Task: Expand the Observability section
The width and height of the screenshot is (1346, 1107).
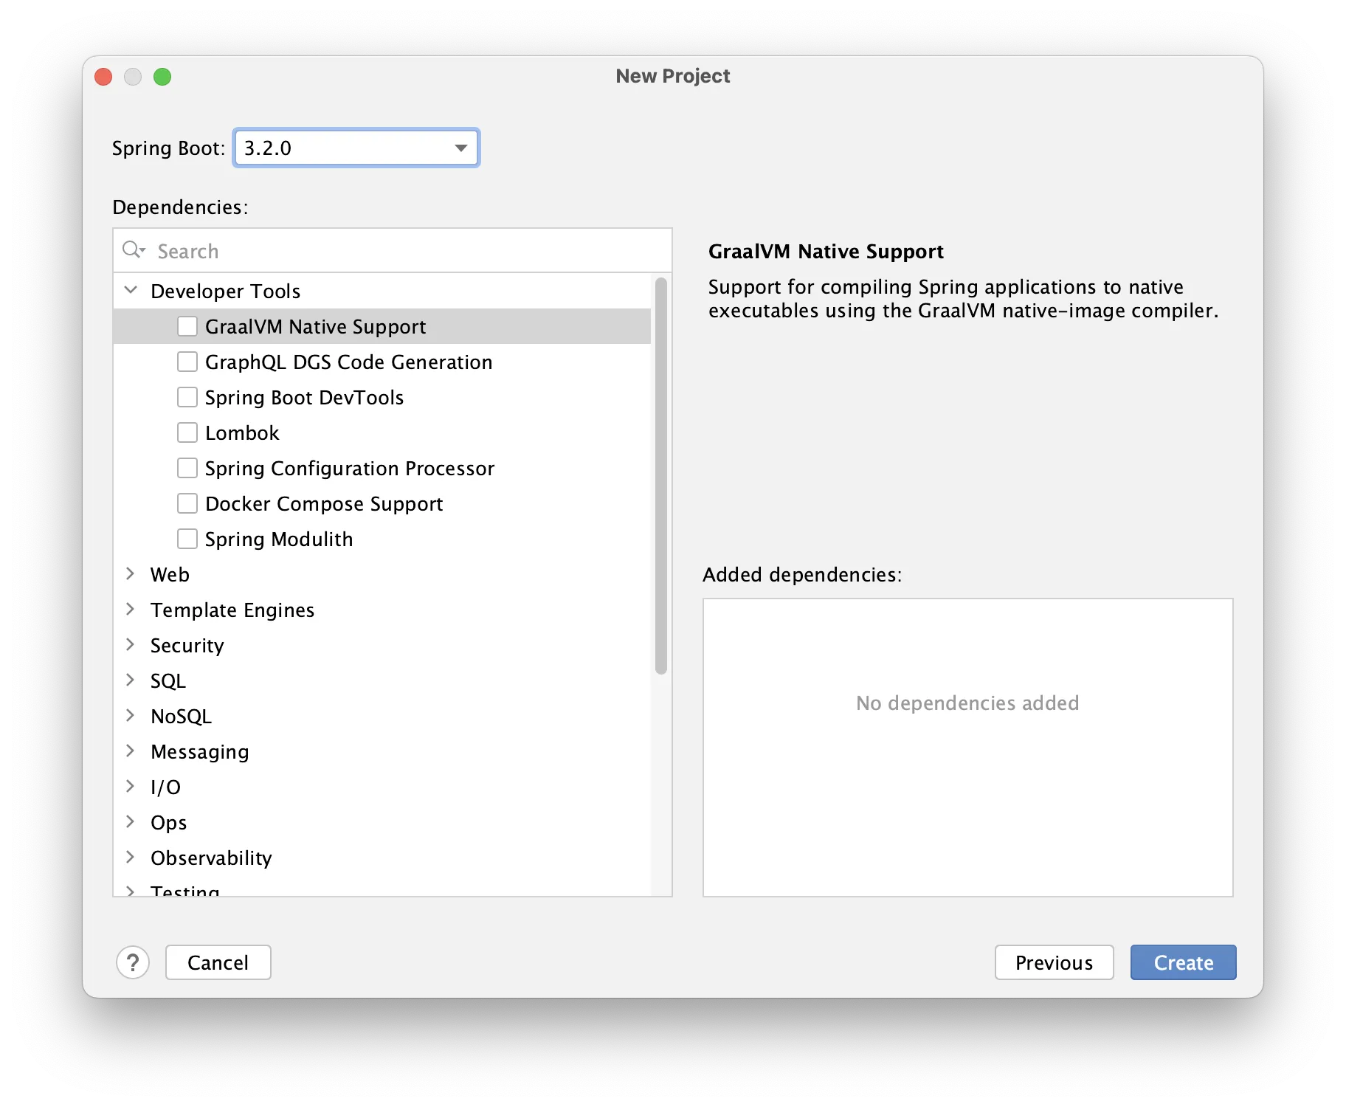Action: (131, 857)
